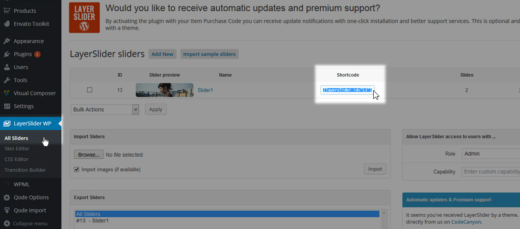
Task: Click the Products cart icon in sidebar
Action: pos(6,11)
